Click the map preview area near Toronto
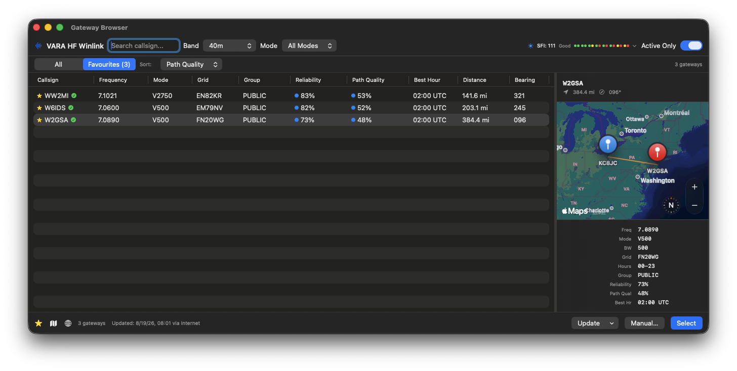Viewport: 737px width, 371px height. [x=635, y=130]
